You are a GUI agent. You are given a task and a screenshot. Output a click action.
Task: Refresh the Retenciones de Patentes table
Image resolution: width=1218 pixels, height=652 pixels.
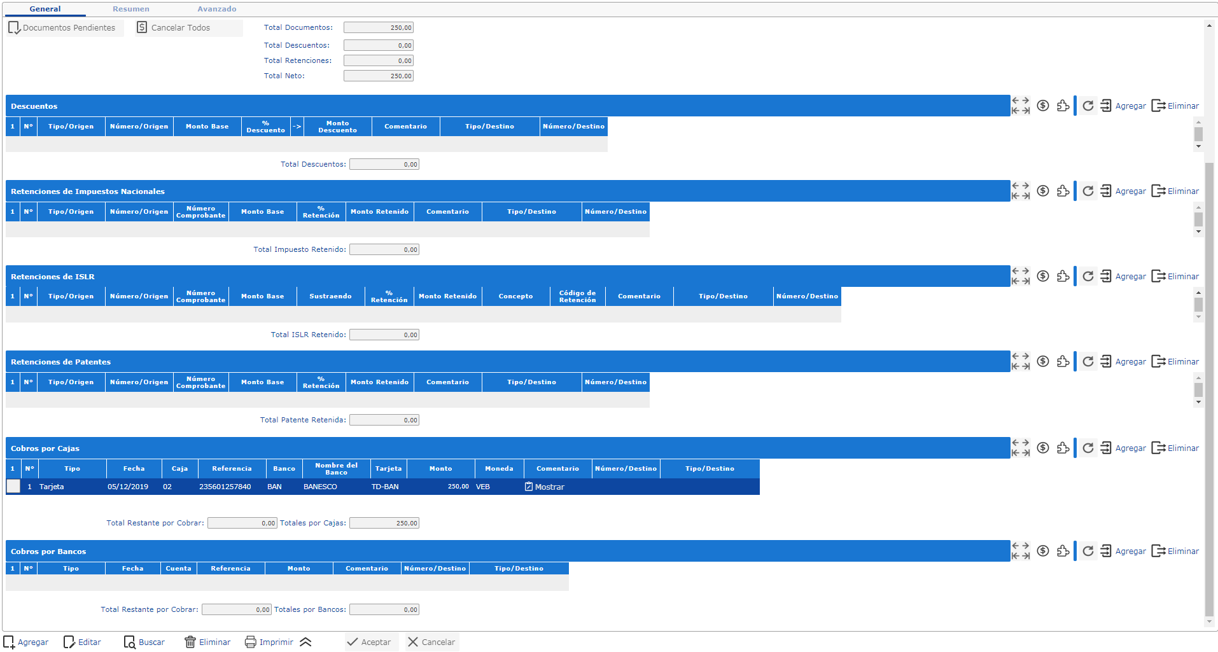pyautogui.click(x=1088, y=361)
